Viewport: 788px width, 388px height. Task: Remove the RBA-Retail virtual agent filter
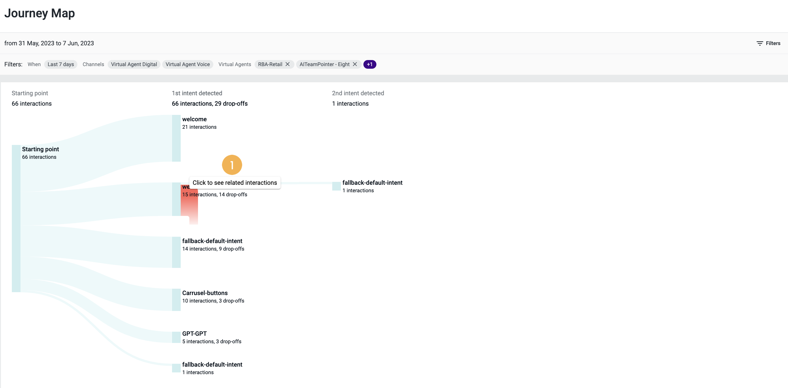point(287,64)
